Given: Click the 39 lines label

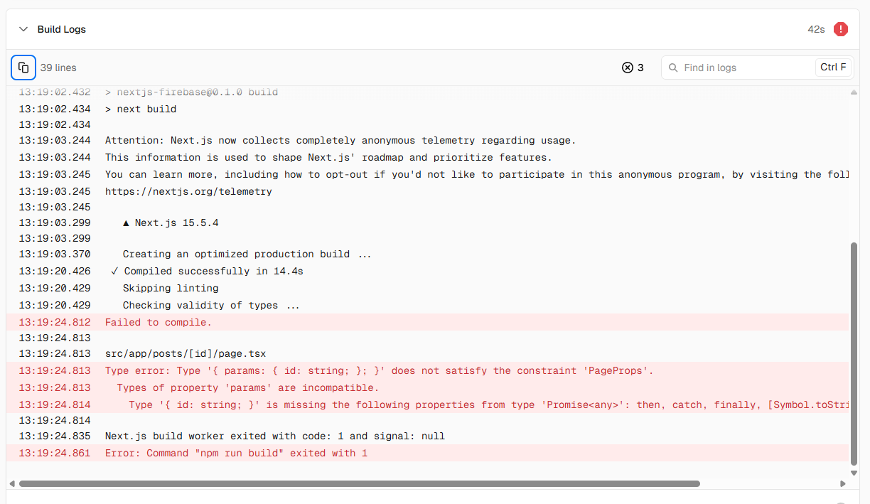Looking at the screenshot, I should [x=58, y=68].
